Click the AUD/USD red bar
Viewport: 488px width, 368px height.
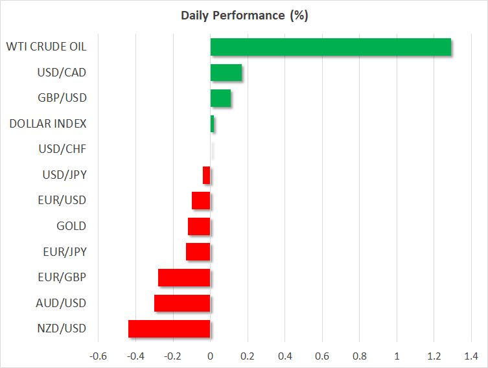(182, 303)
